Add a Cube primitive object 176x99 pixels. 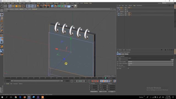pyautogui.click(x=52, y=6)
